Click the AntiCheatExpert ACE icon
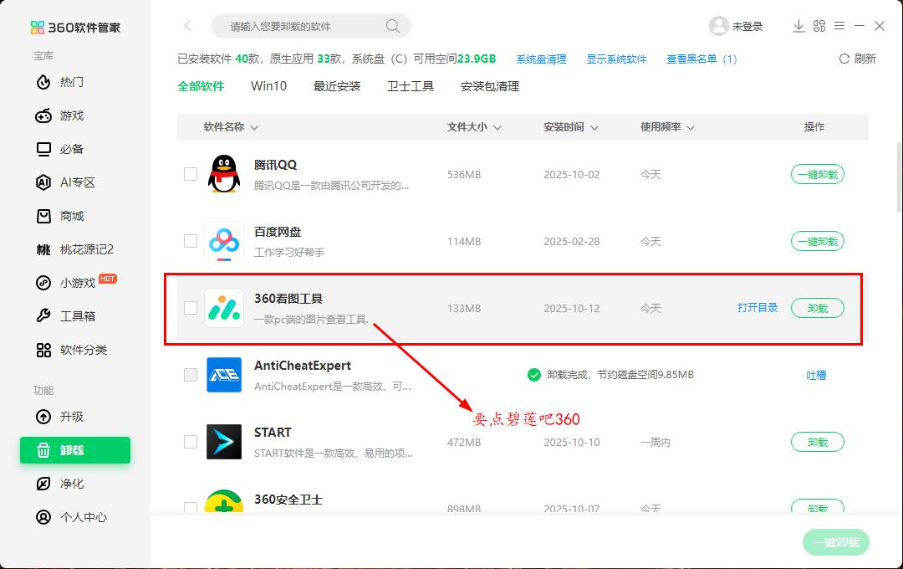 pyautogui.click(x=223, y=375)
